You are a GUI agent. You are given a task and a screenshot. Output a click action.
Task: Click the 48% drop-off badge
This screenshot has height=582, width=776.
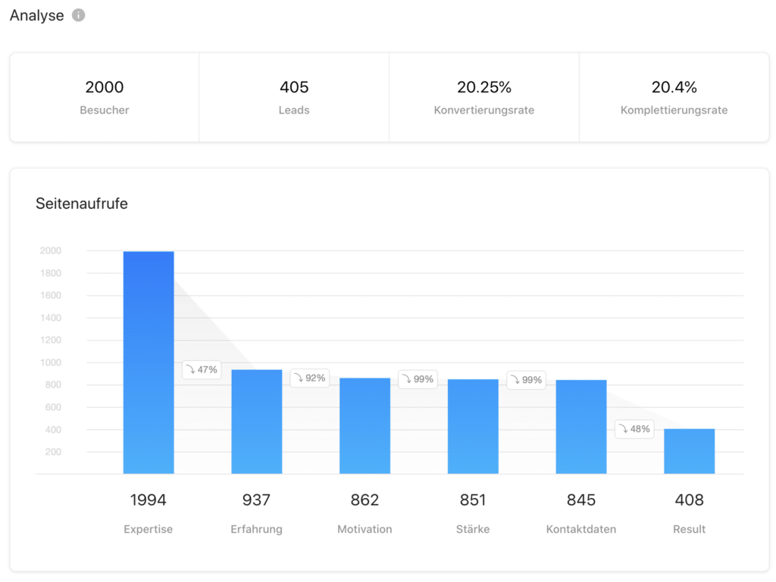pos(634,429)
